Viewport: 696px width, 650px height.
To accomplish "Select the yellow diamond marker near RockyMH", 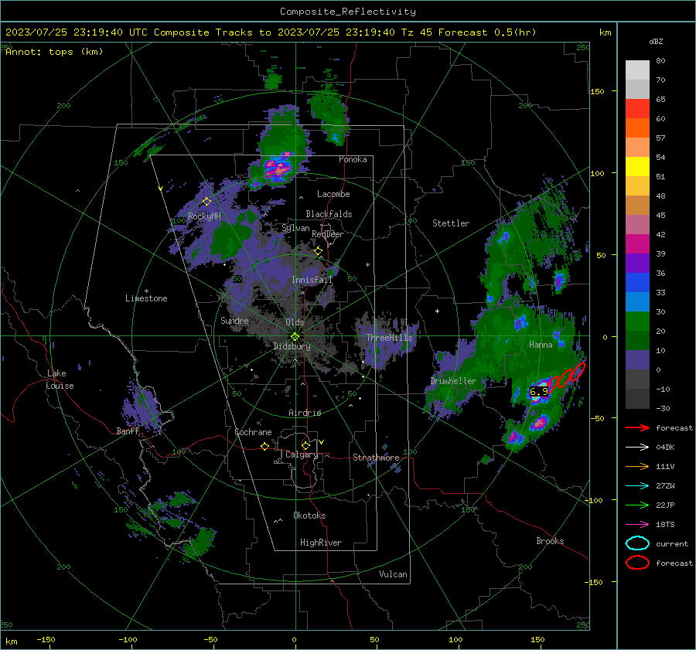I will [x=206, y=202].
